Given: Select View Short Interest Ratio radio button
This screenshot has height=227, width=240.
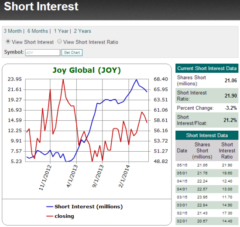Looking at the screenshot, I should tap(59, 41).
